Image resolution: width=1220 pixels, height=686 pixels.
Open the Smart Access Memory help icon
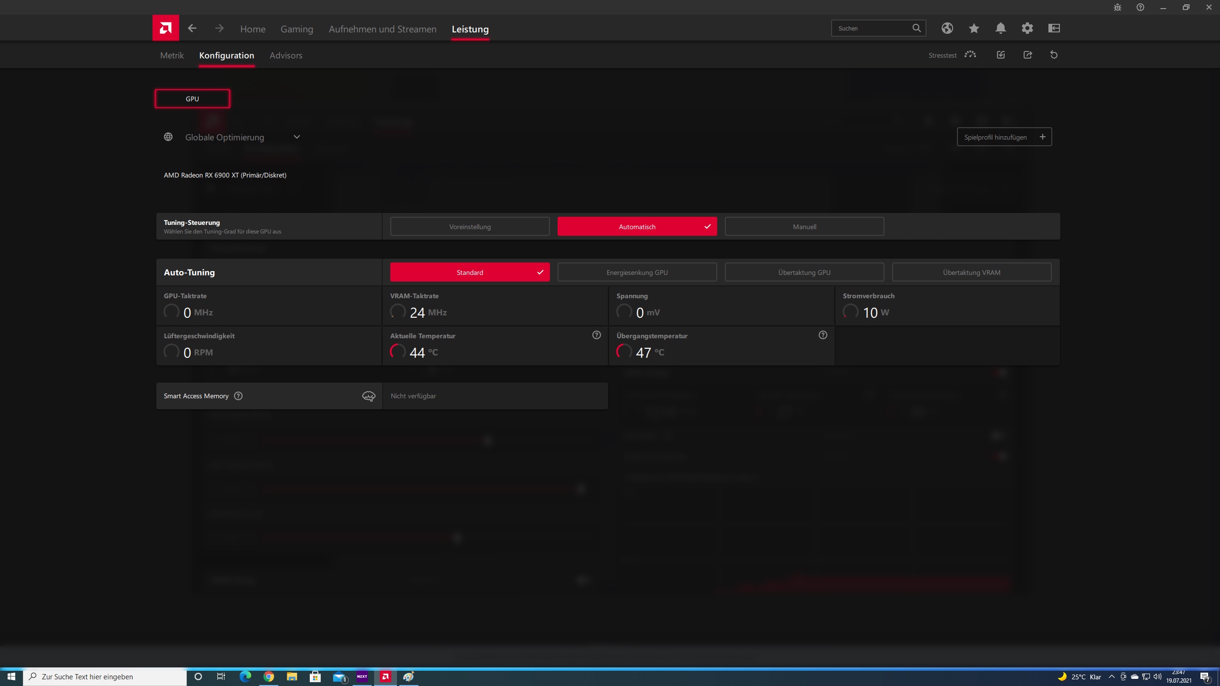click(x=238, y=396)
